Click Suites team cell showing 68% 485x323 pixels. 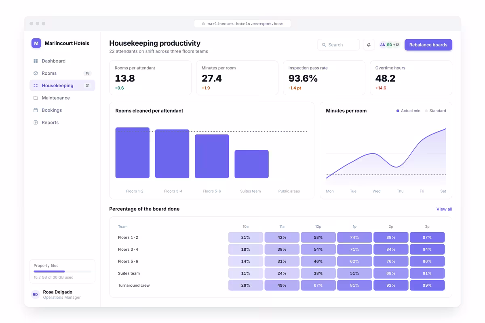[391, 273]
